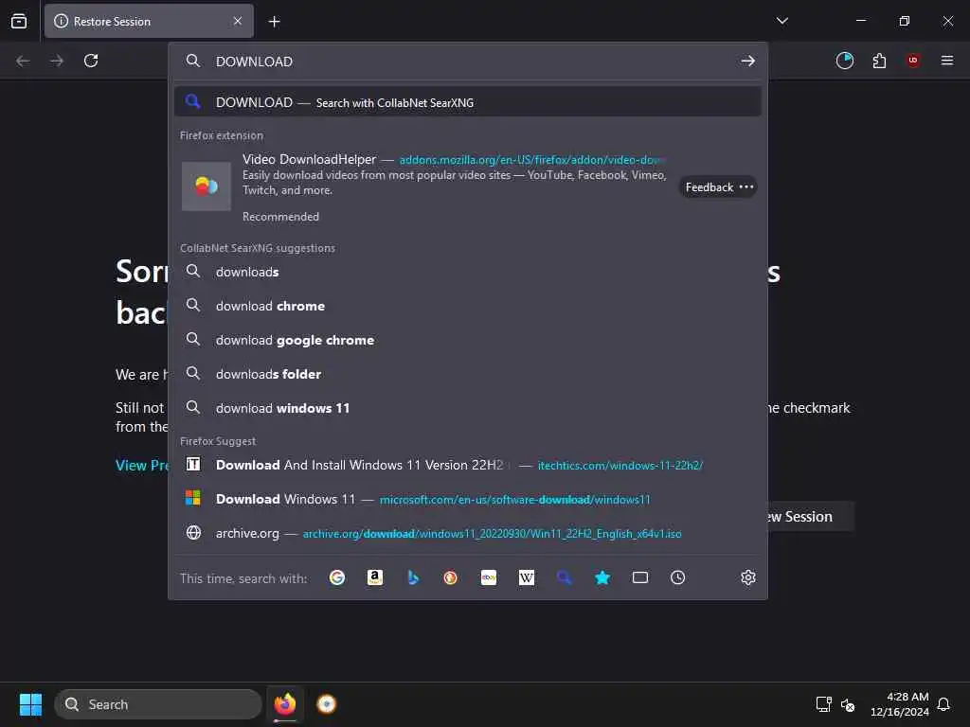Click the DOWNLOAD address bar text field

(470, 62)
